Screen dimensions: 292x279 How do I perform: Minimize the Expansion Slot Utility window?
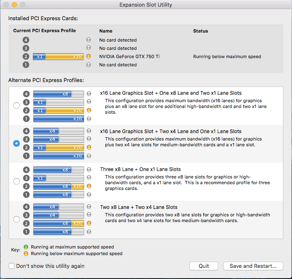[14, 5]
